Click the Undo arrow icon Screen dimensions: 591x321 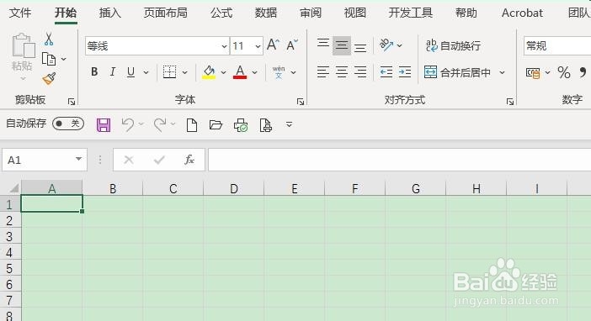[128, 125]
